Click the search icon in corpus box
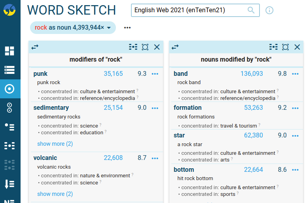The width and height of the screenshot is (305, 203). click(251, 10)
